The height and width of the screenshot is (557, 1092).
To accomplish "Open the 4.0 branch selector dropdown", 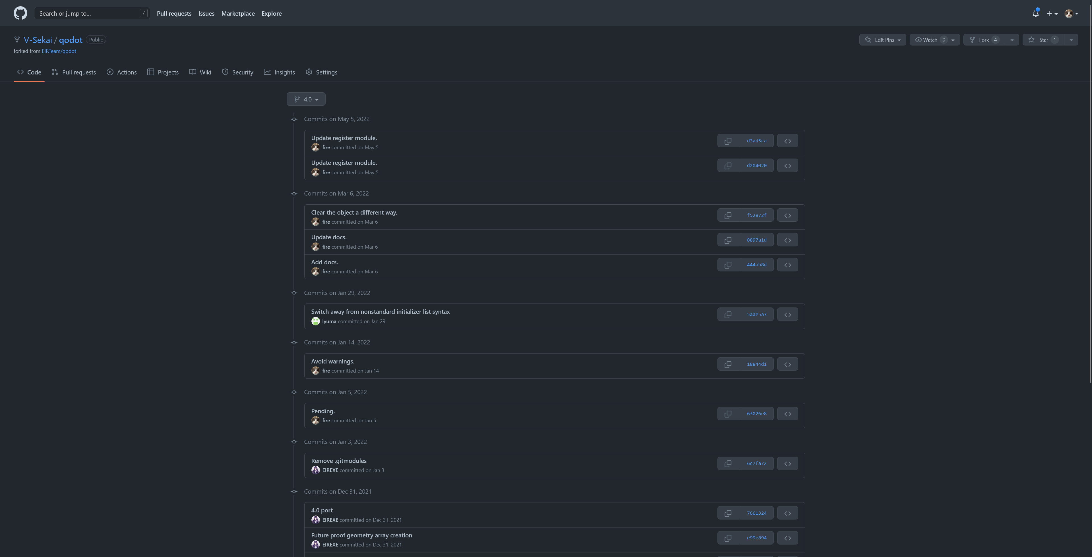I will (x=306, y=99).
